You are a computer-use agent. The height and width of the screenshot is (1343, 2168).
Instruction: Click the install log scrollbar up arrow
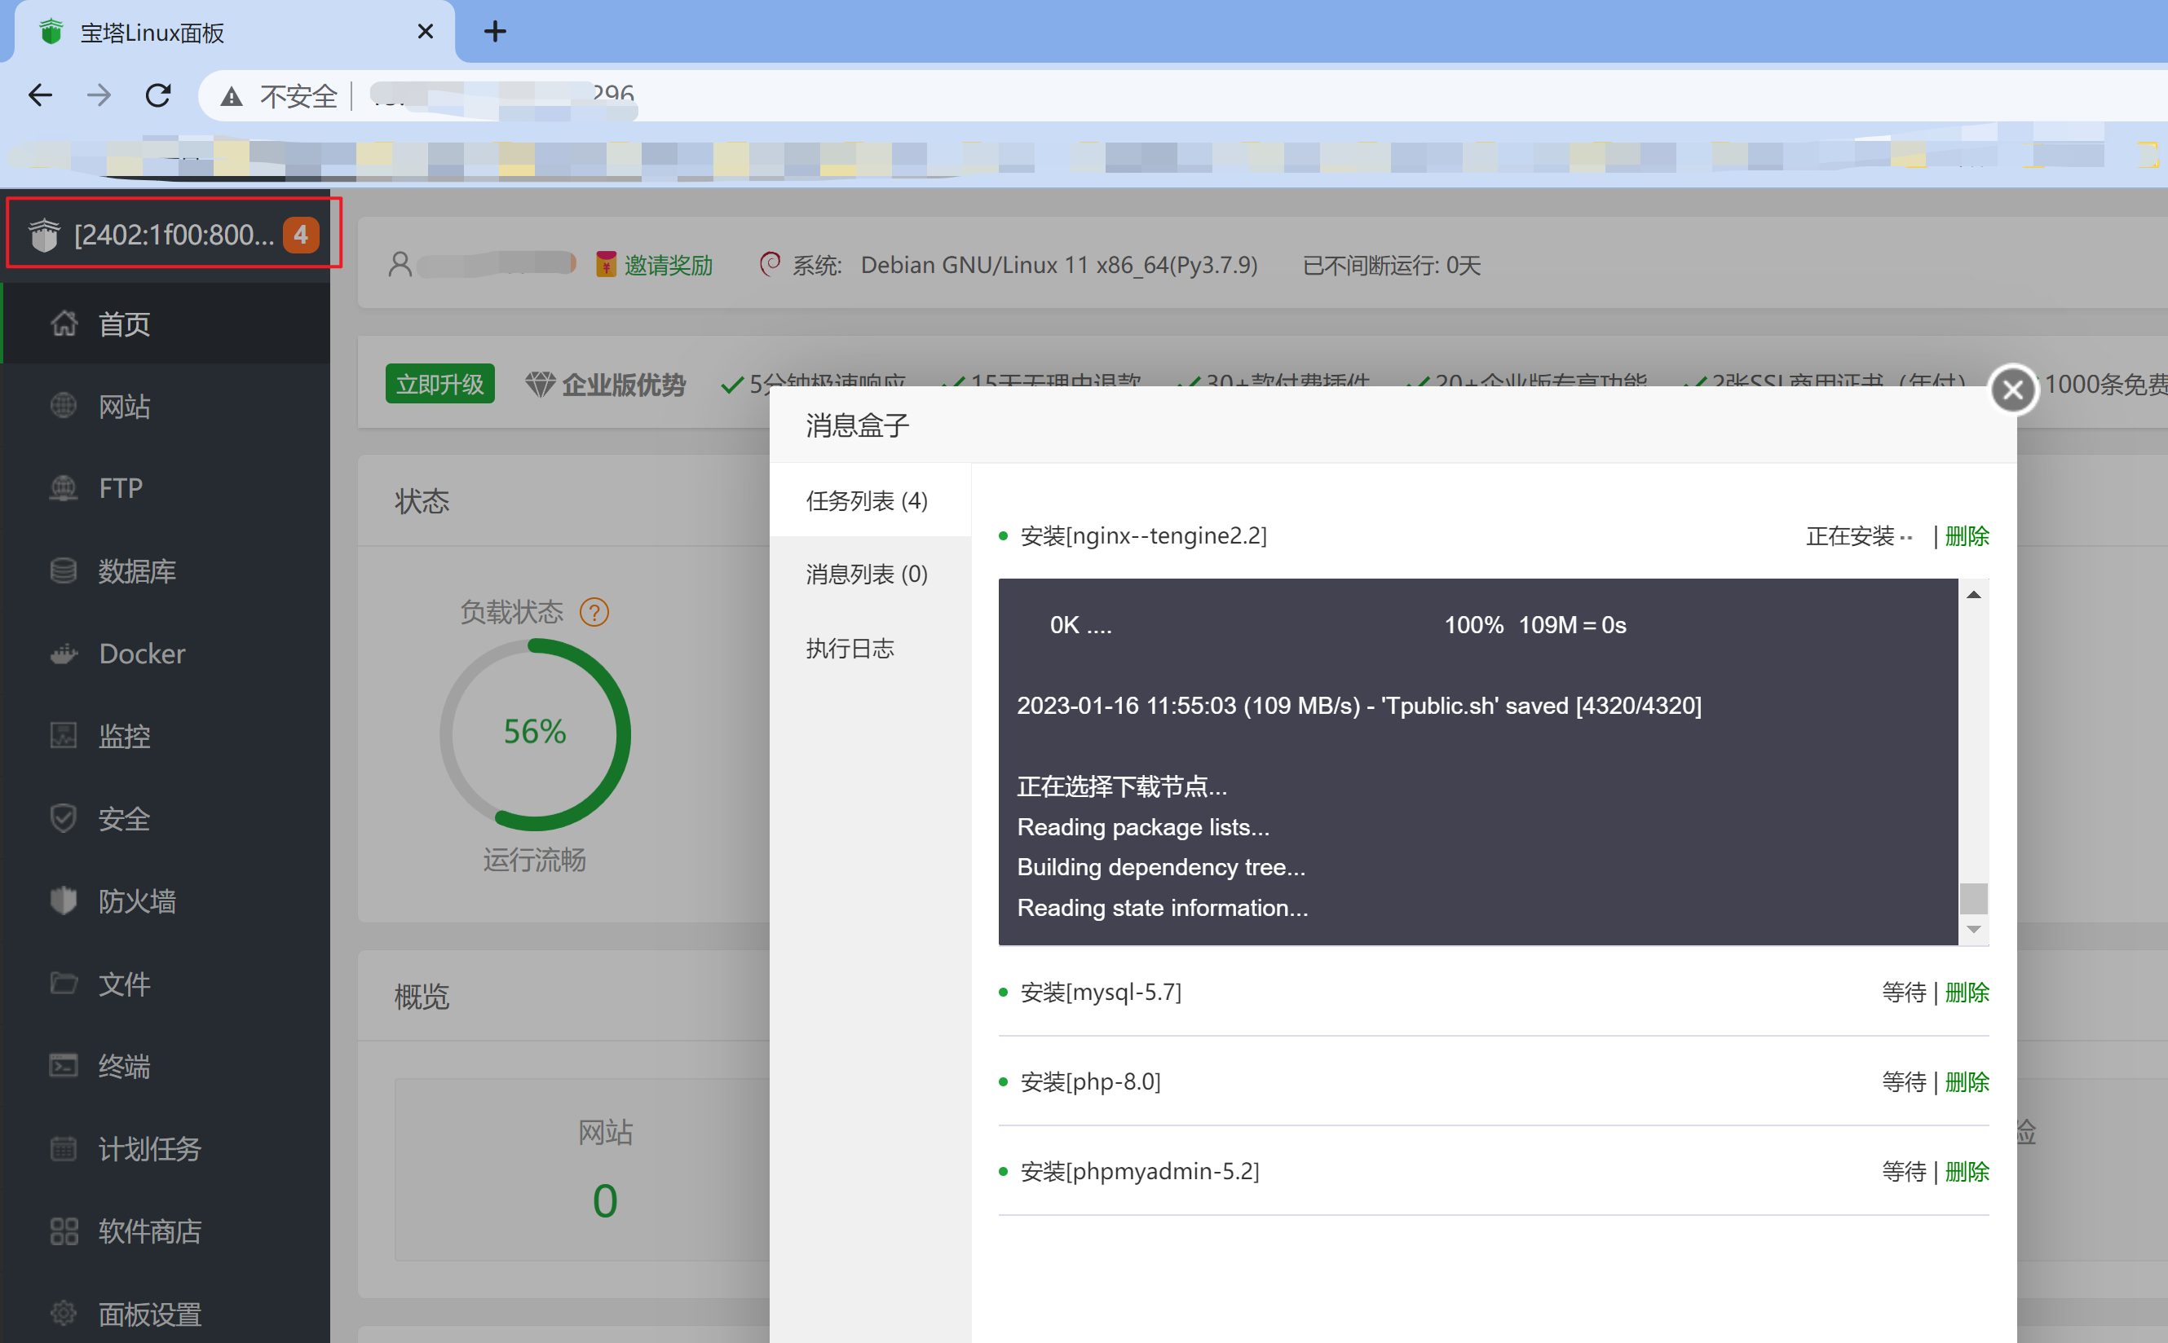(1973, 594)
